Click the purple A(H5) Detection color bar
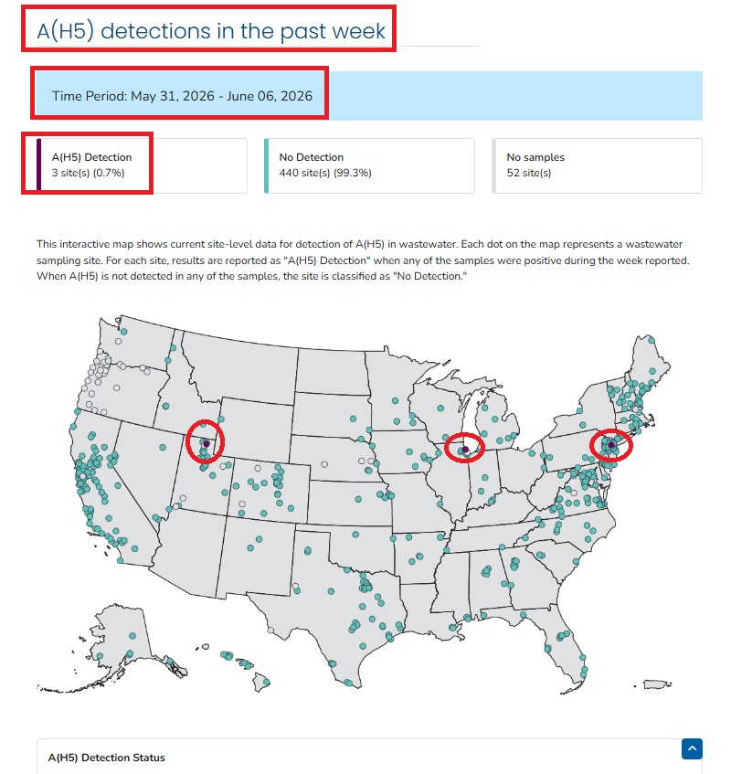This screenshot has height=774, width=731. pyautogui.click(x=39, y=165)
